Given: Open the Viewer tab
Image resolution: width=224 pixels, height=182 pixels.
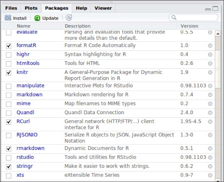Looking at the screenshot, I should tap(103, 8).
